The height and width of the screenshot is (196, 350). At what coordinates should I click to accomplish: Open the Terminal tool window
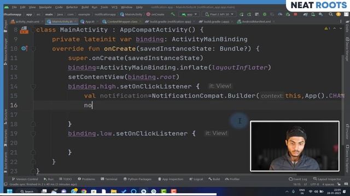(x=109, y=179)
